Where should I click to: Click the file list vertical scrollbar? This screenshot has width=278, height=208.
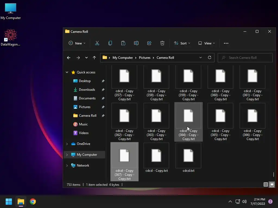pos(274,174)
